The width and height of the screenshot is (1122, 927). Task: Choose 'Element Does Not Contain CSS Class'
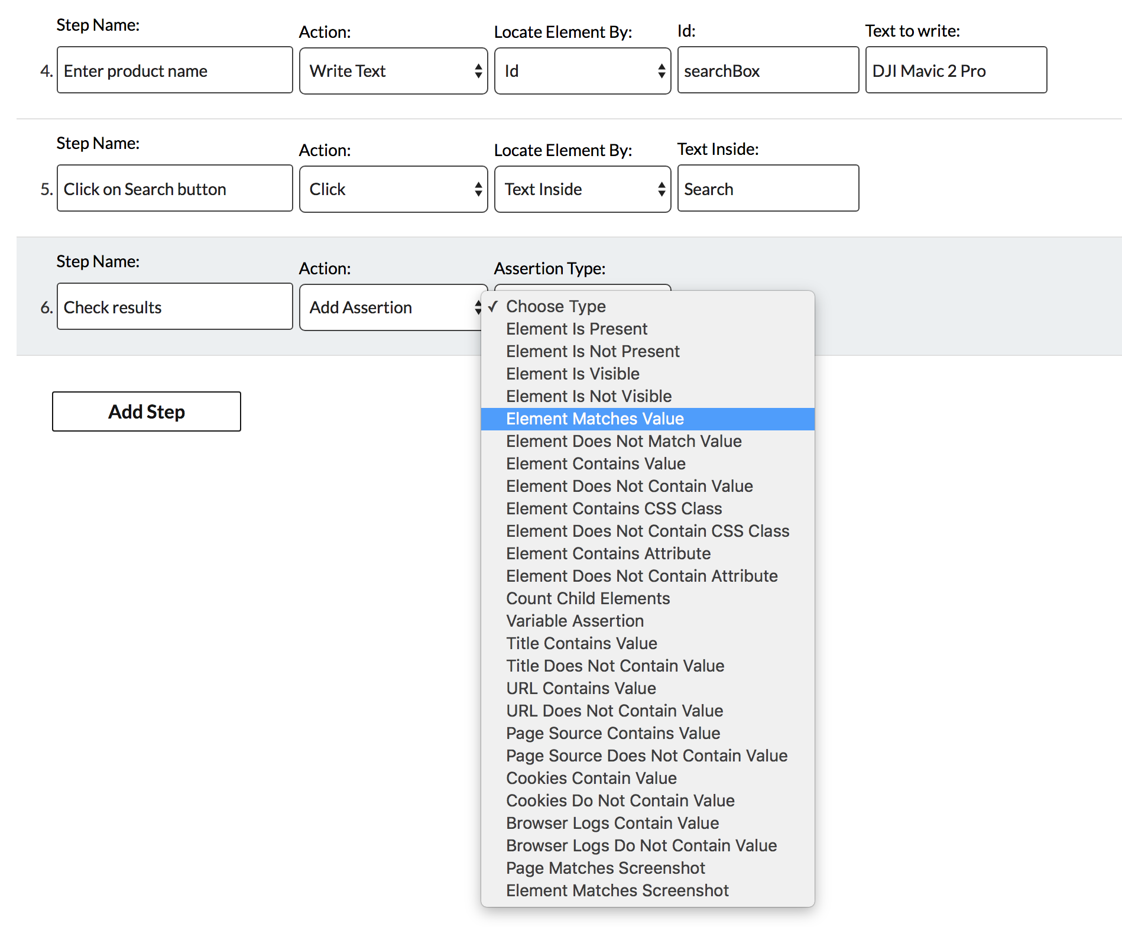(647, 531)
